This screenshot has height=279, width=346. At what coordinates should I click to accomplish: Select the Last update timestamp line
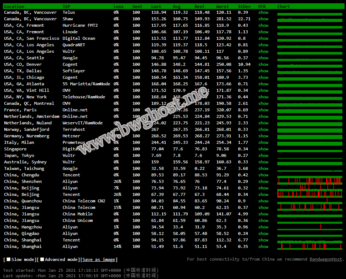pyautogui.click(x=81, y=276)
